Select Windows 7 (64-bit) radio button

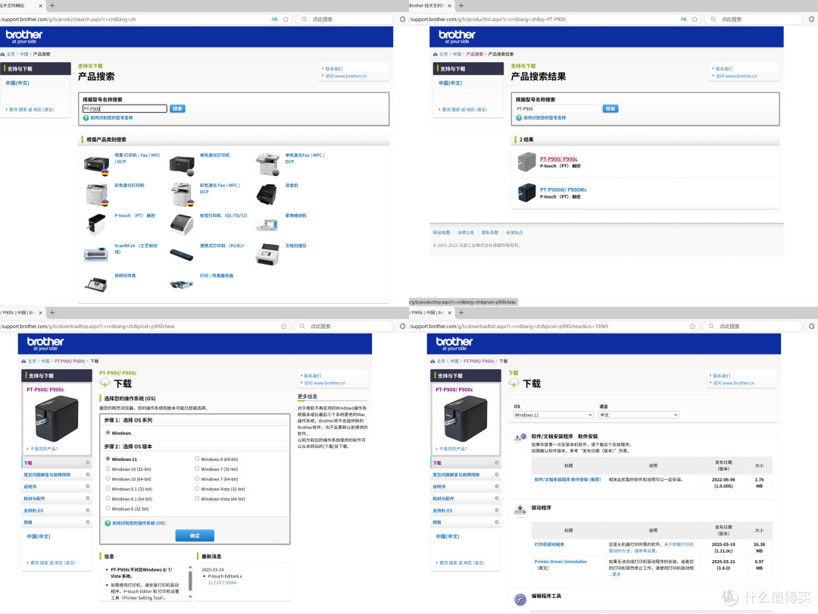(197, 479)
